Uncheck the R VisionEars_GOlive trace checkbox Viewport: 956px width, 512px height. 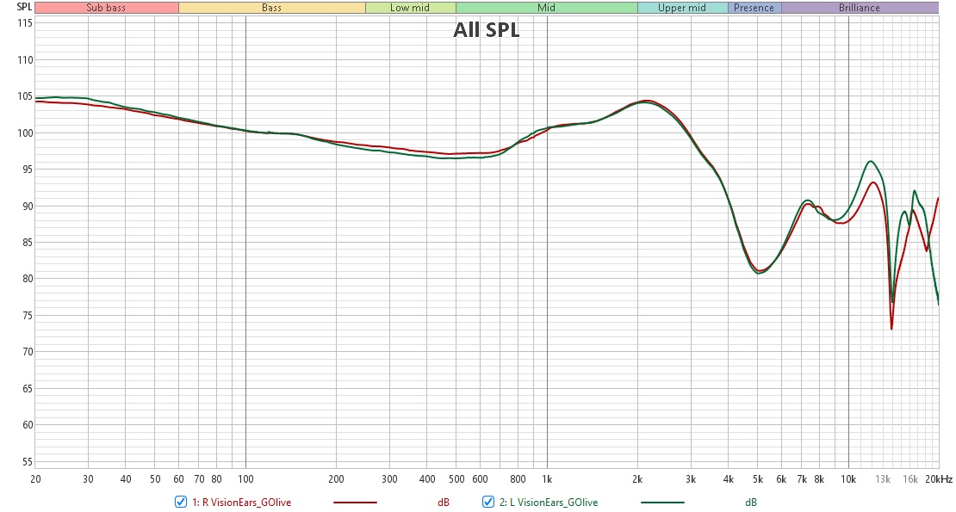(x=181, y=502)
